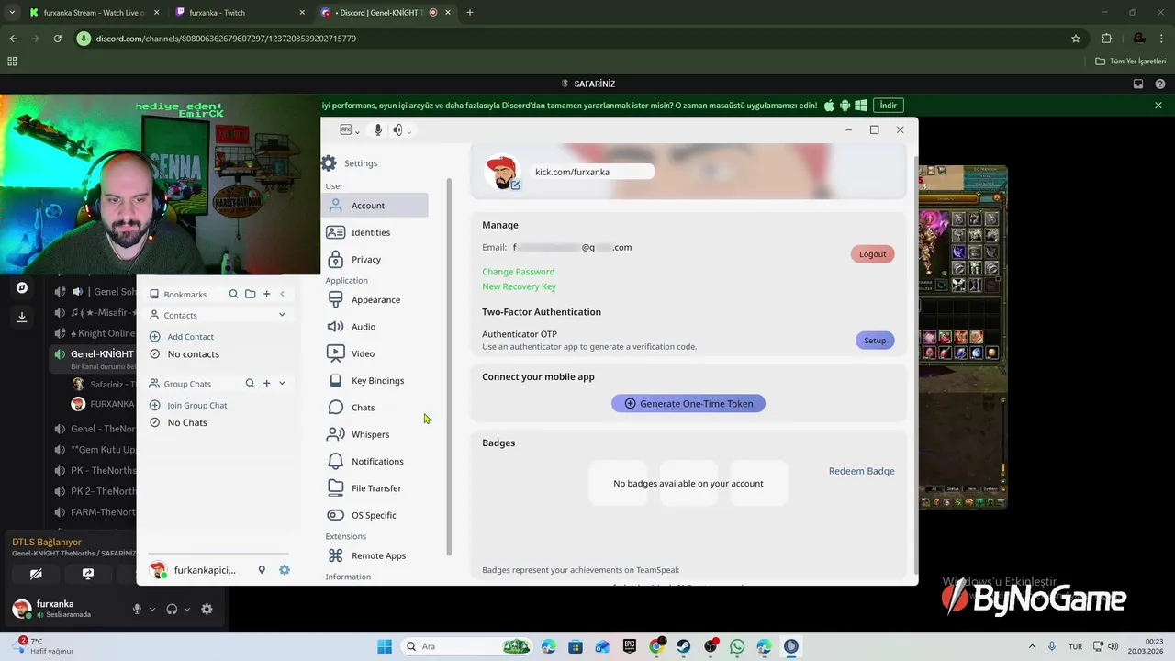Open Remote Apps extension settings
This screenshot has height=661, width=1175.
click(x=375, y=555)
